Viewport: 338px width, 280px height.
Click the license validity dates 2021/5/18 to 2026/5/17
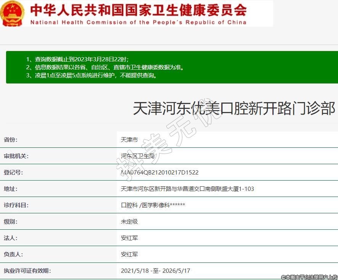[x=155, y=271]
